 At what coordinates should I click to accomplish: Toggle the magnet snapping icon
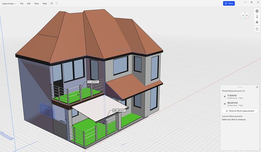(257, 11)
